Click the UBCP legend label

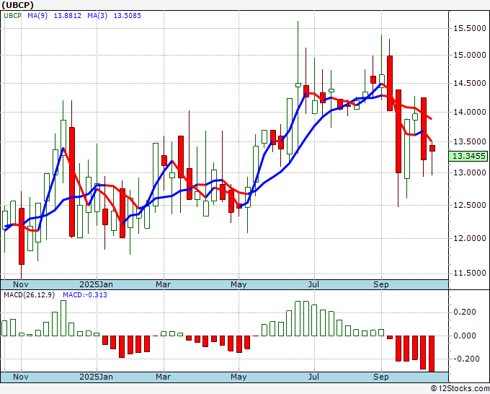click(x=12, y=16)
